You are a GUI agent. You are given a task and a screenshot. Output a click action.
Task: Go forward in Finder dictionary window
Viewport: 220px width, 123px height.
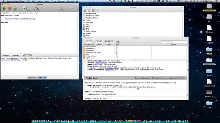pyautogui.click(x=91, y=42)
